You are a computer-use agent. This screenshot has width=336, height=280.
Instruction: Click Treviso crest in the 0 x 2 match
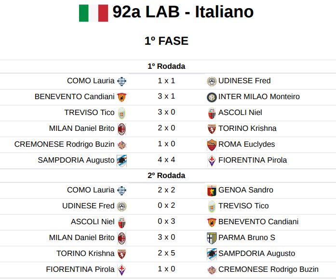[212, 206]
